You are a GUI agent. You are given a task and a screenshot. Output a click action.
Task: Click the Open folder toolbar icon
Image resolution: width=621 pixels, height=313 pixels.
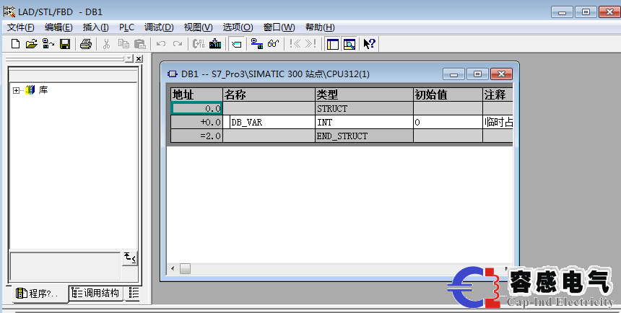31,44
